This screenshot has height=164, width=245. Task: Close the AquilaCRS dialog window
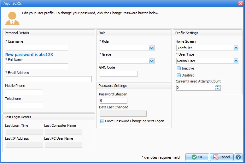(x=241, y=3)
